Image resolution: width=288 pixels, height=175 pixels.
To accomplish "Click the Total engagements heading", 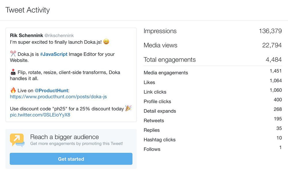I will 170,60.
